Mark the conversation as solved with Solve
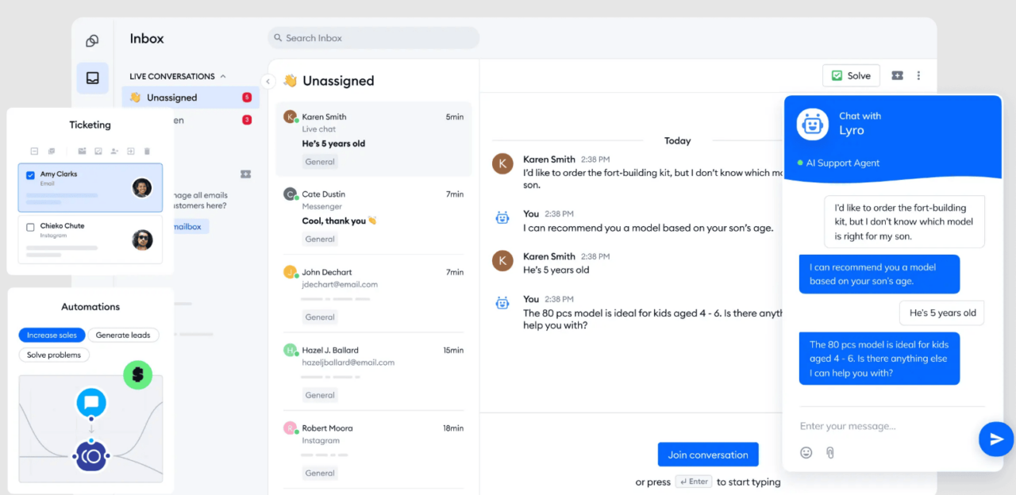 (x=851, y=75)
